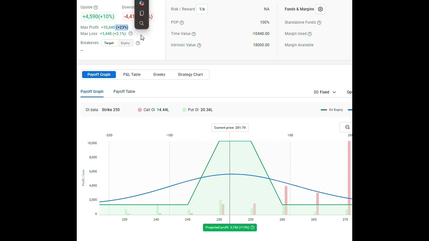Click the Call OI pink color swatch

coord(140,110)
